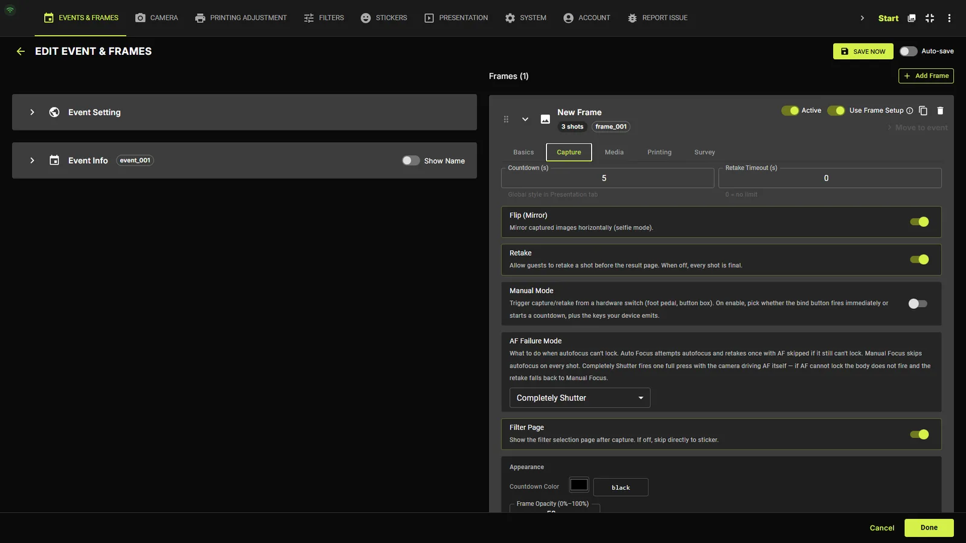Duplicate the New Frame with copy icon
966x543 pixels.
click(x=923, y=110)
